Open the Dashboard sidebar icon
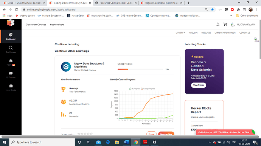The height and width of the screenshot is (146, 261). [x=11, y=36]
